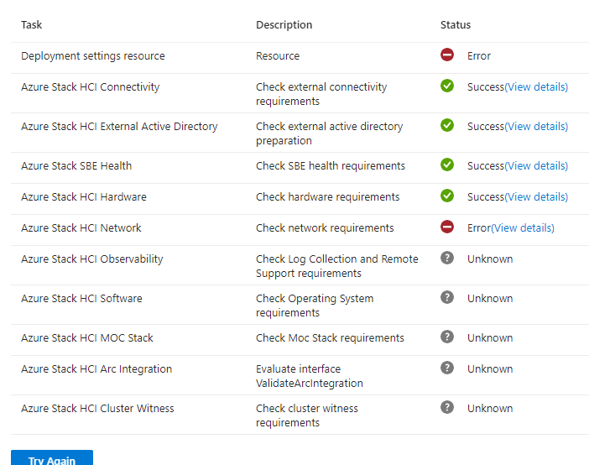Click 'Check Log Collection and Remote Support' description
589x465 pixels.
coord(337,266)
